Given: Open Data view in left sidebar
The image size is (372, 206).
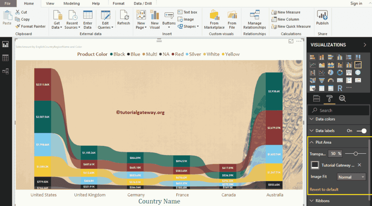Looking at the screenshot, I should pyautogui.click(x=6, y=58).
